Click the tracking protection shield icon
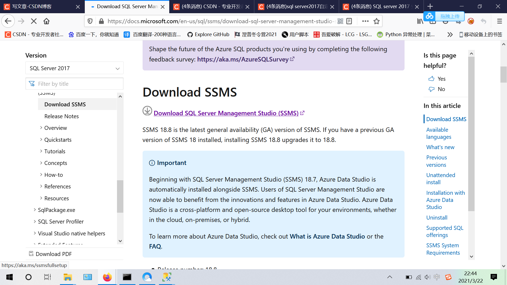This screenshot has height=285, width=507. click(x=90, y=21)
